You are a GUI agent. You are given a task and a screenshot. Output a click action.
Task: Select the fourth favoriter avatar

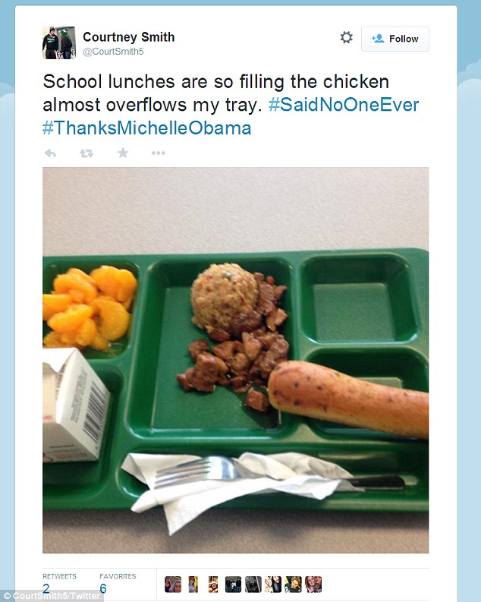coord(233,585)
